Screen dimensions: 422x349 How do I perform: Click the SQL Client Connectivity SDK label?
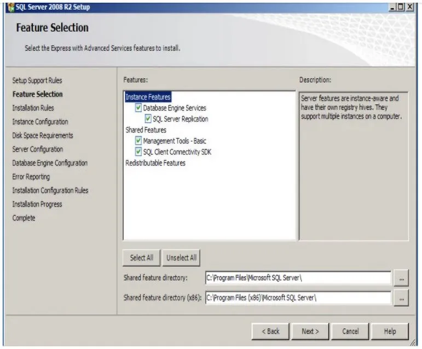[177, 152]
